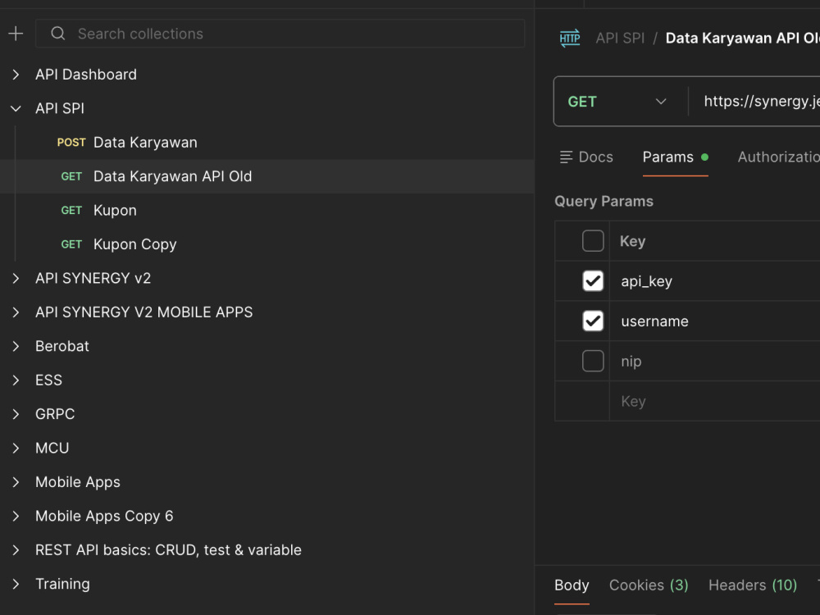Expand the API Dashboard collection
Screen dimensions: 820x615
(16, 75)
